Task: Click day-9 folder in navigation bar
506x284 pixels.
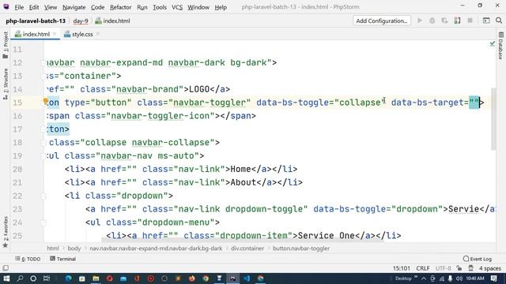Action: pyautogui.click(x=81, y=21)
